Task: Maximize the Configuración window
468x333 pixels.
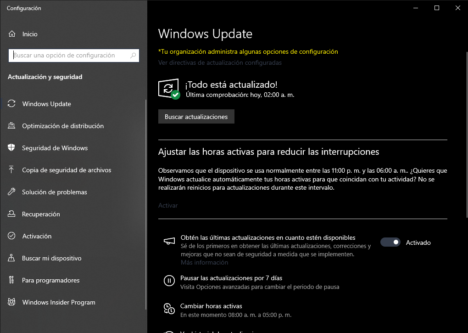Action: (437, 8)
